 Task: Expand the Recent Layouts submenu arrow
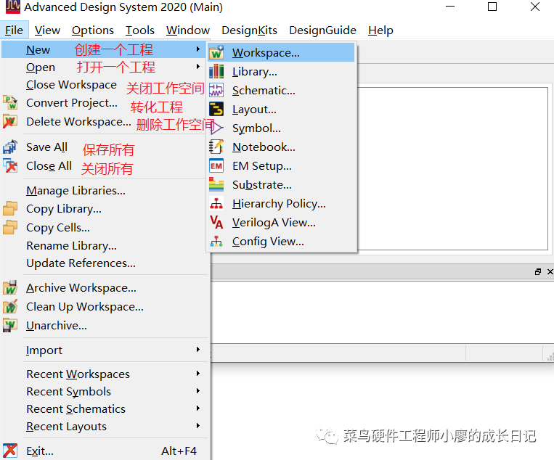[198, 426]
